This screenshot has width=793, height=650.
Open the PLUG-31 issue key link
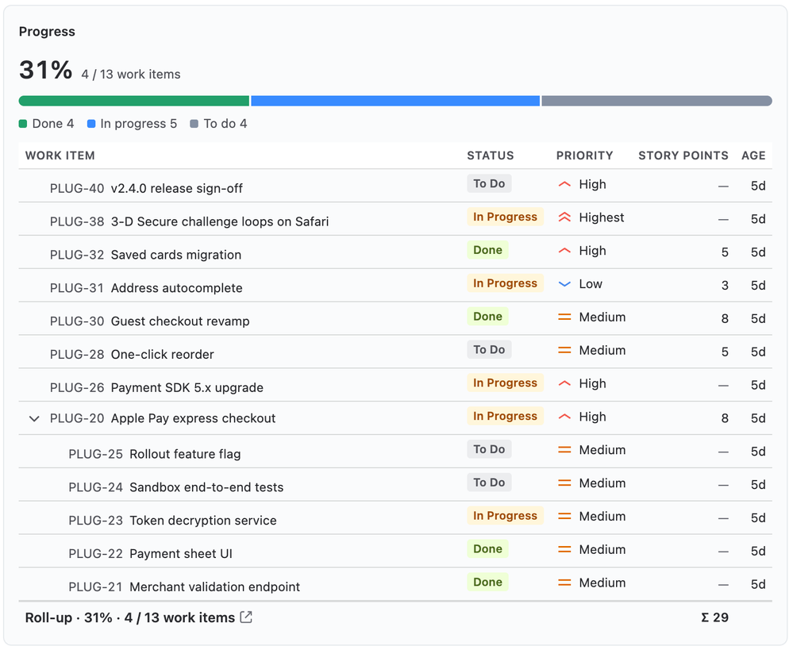click(77, 288)
